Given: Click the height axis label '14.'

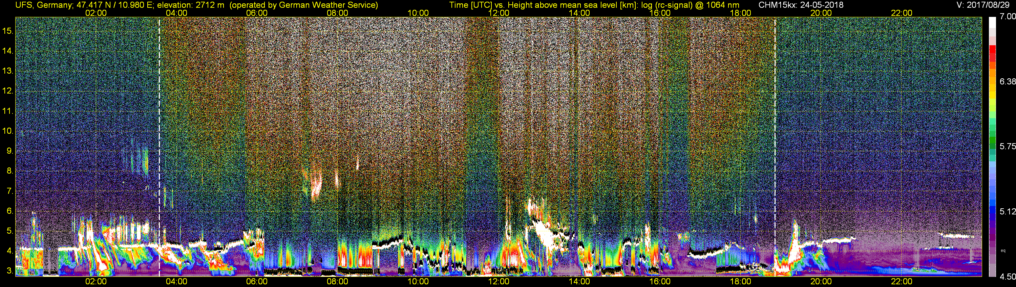Looking at the screenshot, I should coord(8,51).
